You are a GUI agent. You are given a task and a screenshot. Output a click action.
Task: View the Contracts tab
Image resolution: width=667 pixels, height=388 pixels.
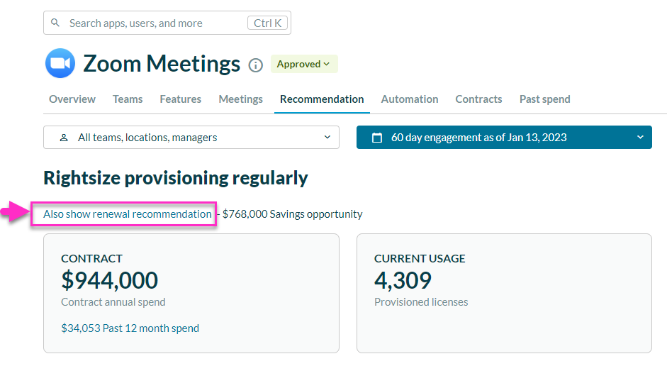[478, 99]
